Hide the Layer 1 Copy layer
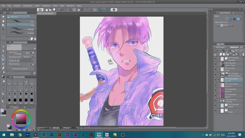Image resolution: width=245 pixels, height=138 pixels. (216, 64)
